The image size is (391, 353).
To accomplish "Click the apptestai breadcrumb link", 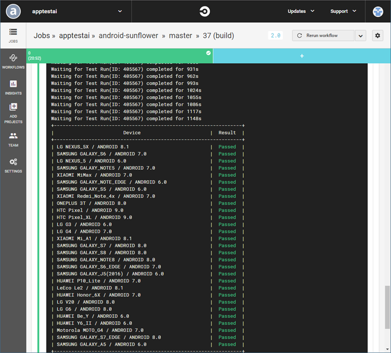I will 74,36.
